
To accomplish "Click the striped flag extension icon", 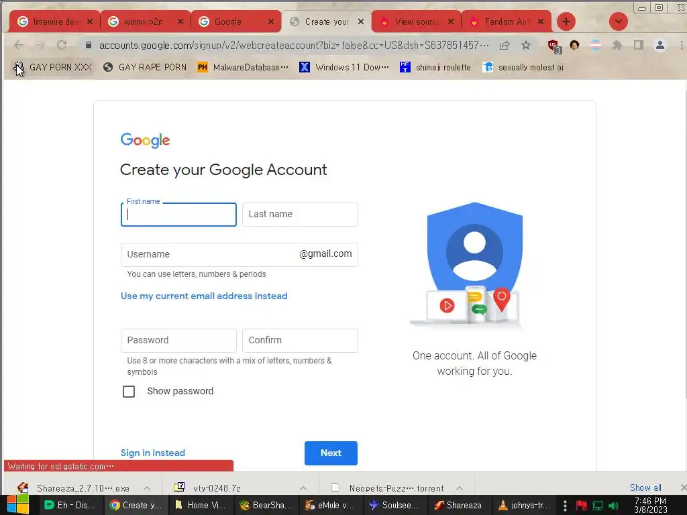I will click(x=596, y=45).
